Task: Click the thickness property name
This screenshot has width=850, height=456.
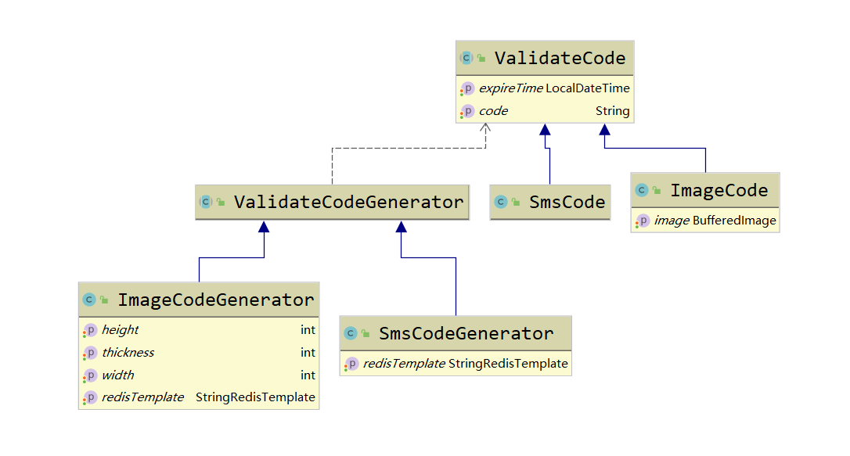Action: [128, 353]
